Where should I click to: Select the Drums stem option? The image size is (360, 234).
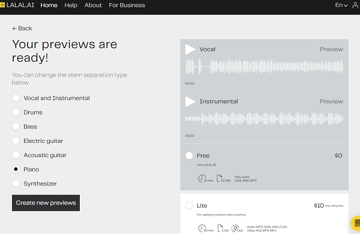(16, 112)
